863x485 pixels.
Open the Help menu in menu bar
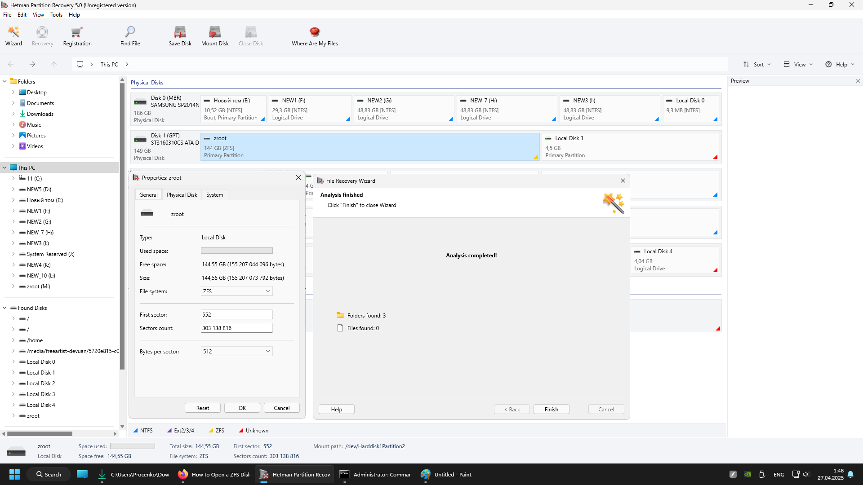pos(74,14)
